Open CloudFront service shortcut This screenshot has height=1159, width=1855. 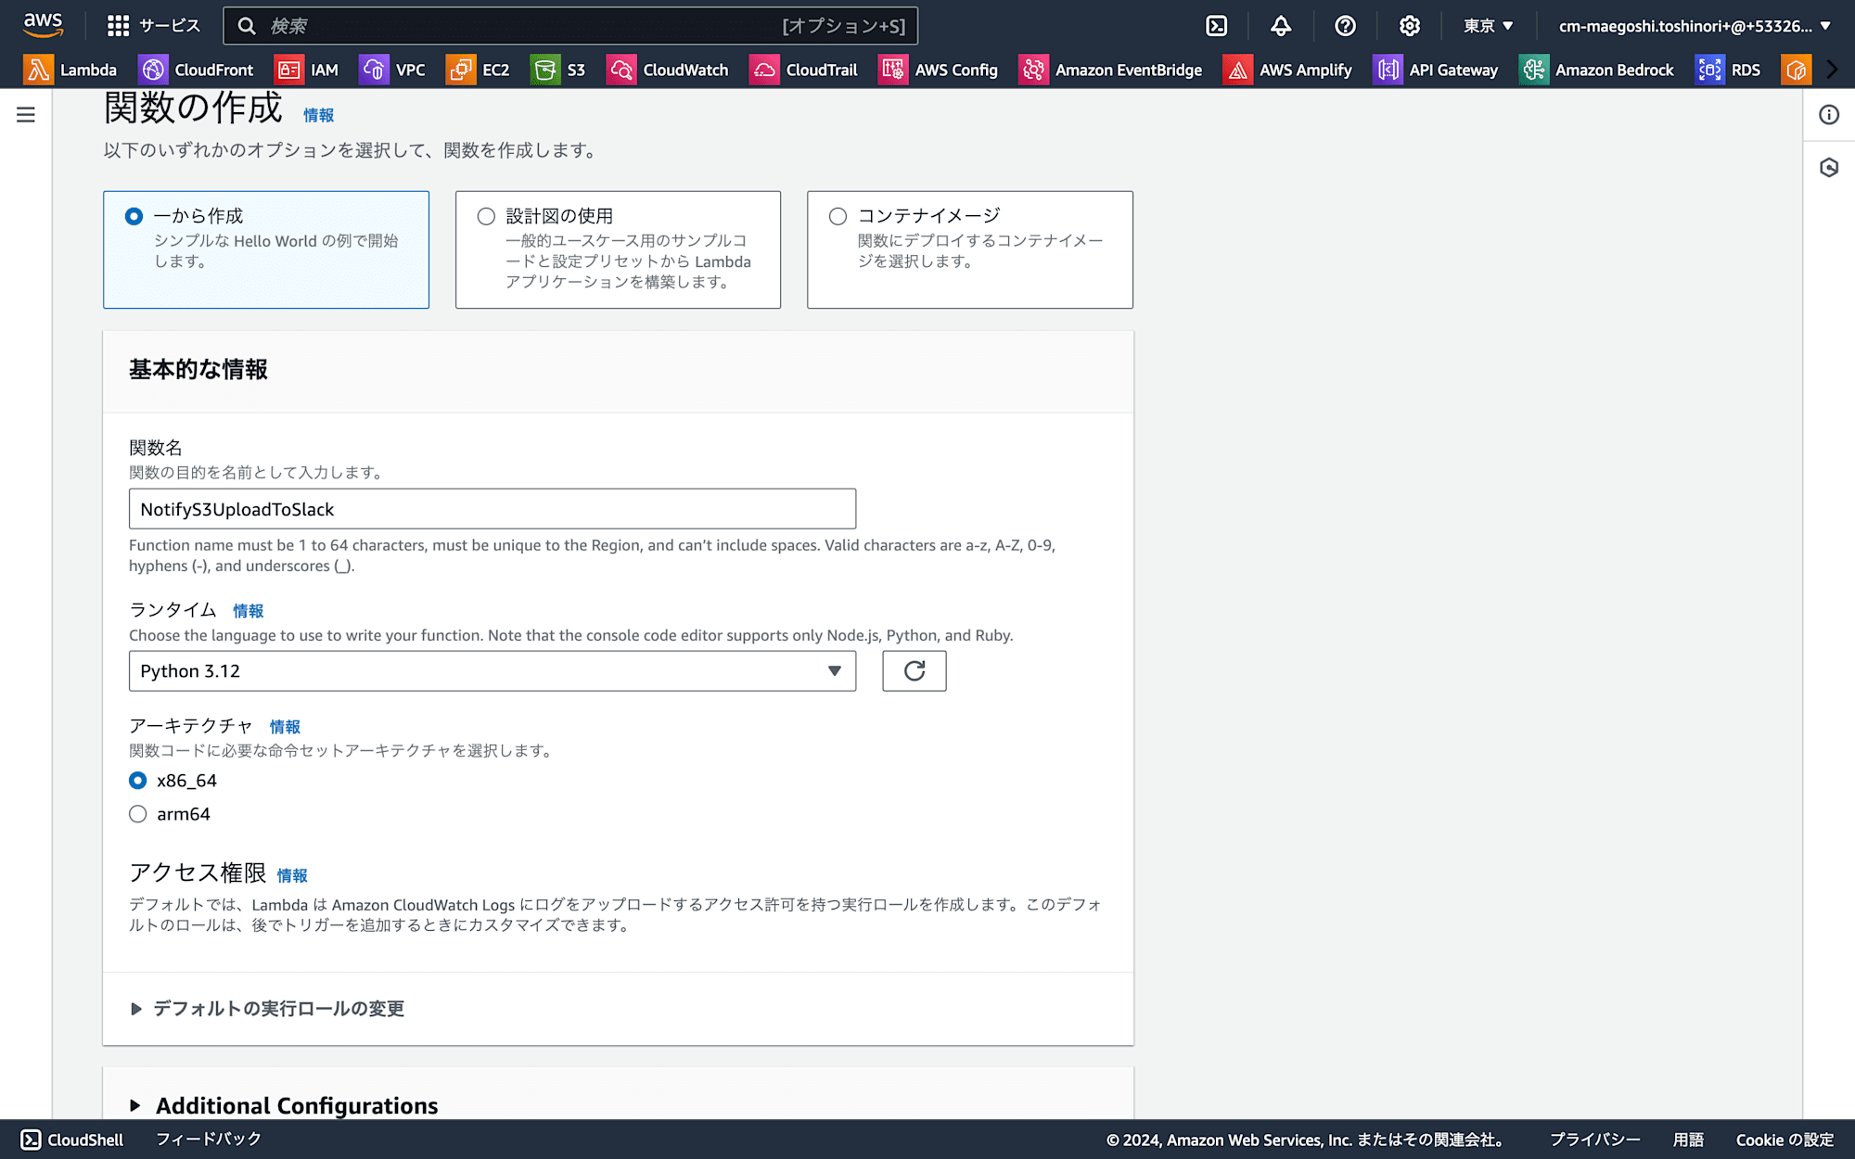click(x=196, y=70)
